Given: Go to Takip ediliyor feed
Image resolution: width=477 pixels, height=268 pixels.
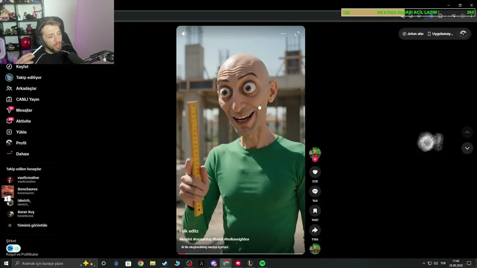Looking at the screenshot, I should coord(24,77).
